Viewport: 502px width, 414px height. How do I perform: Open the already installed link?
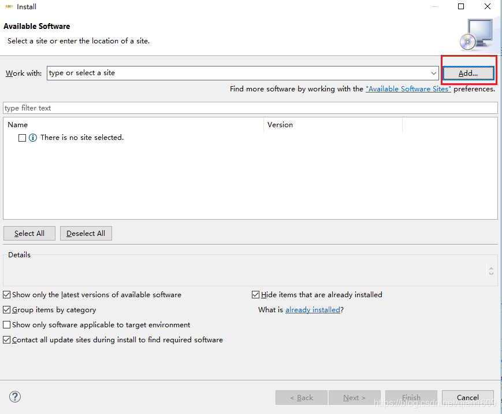pos(313,310)
